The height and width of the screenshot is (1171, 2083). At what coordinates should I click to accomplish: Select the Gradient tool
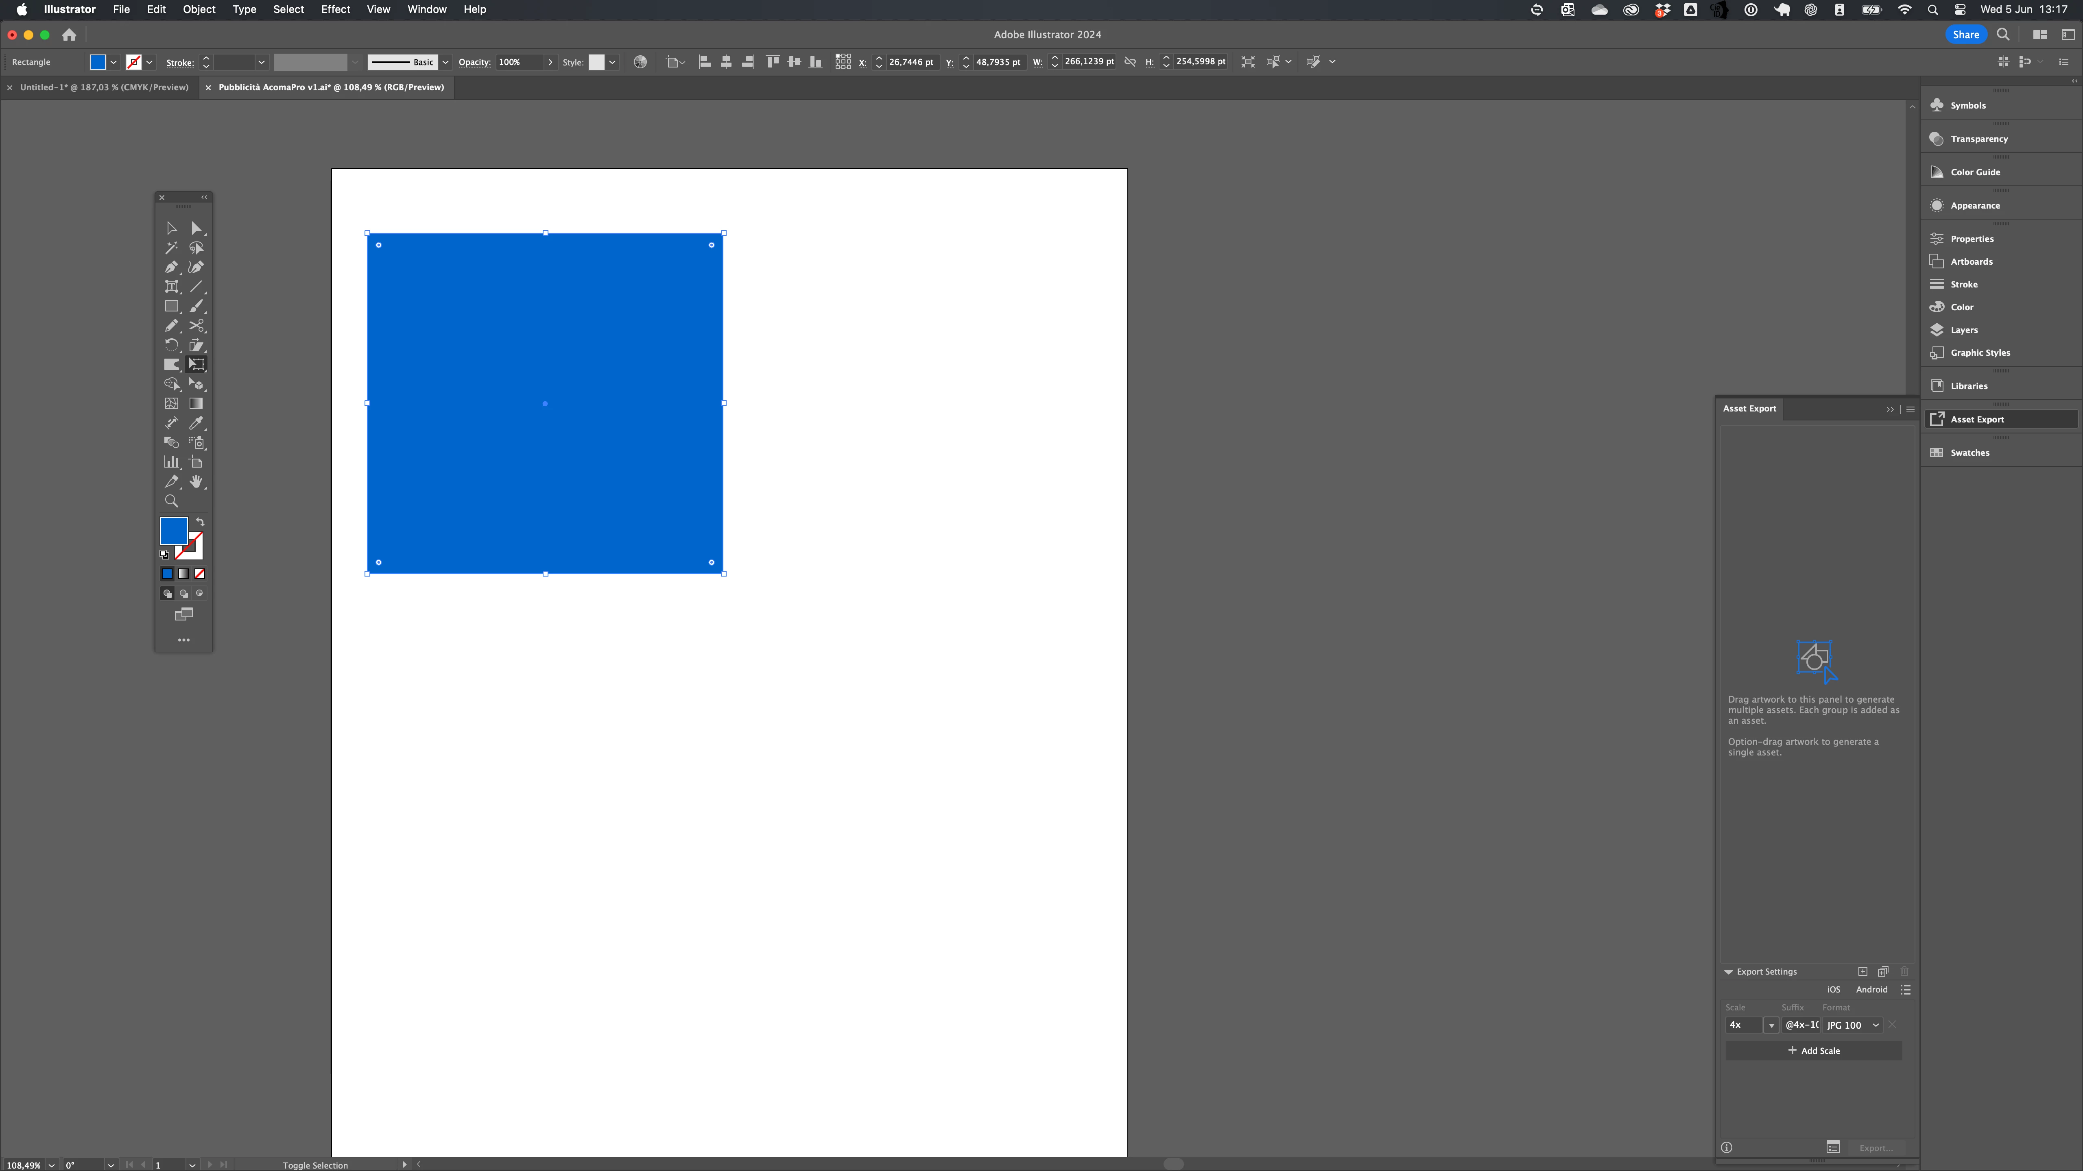(x=196, y=403)
